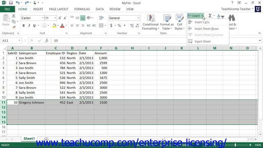Open General number format dropdown
This screenshot has width=263, height=148.
[x=138, y=18]
